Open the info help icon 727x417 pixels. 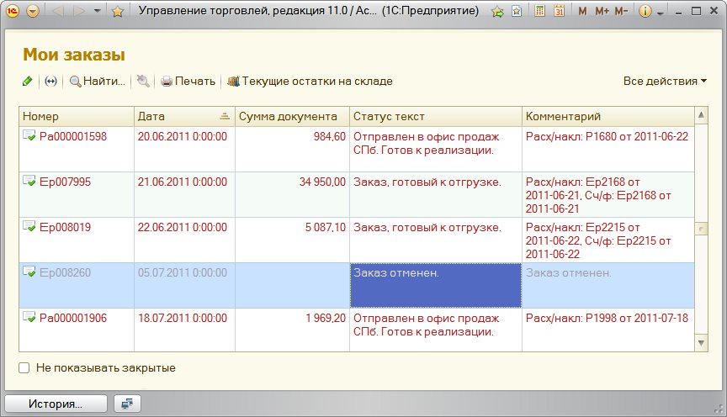click(x=645, y=11)
